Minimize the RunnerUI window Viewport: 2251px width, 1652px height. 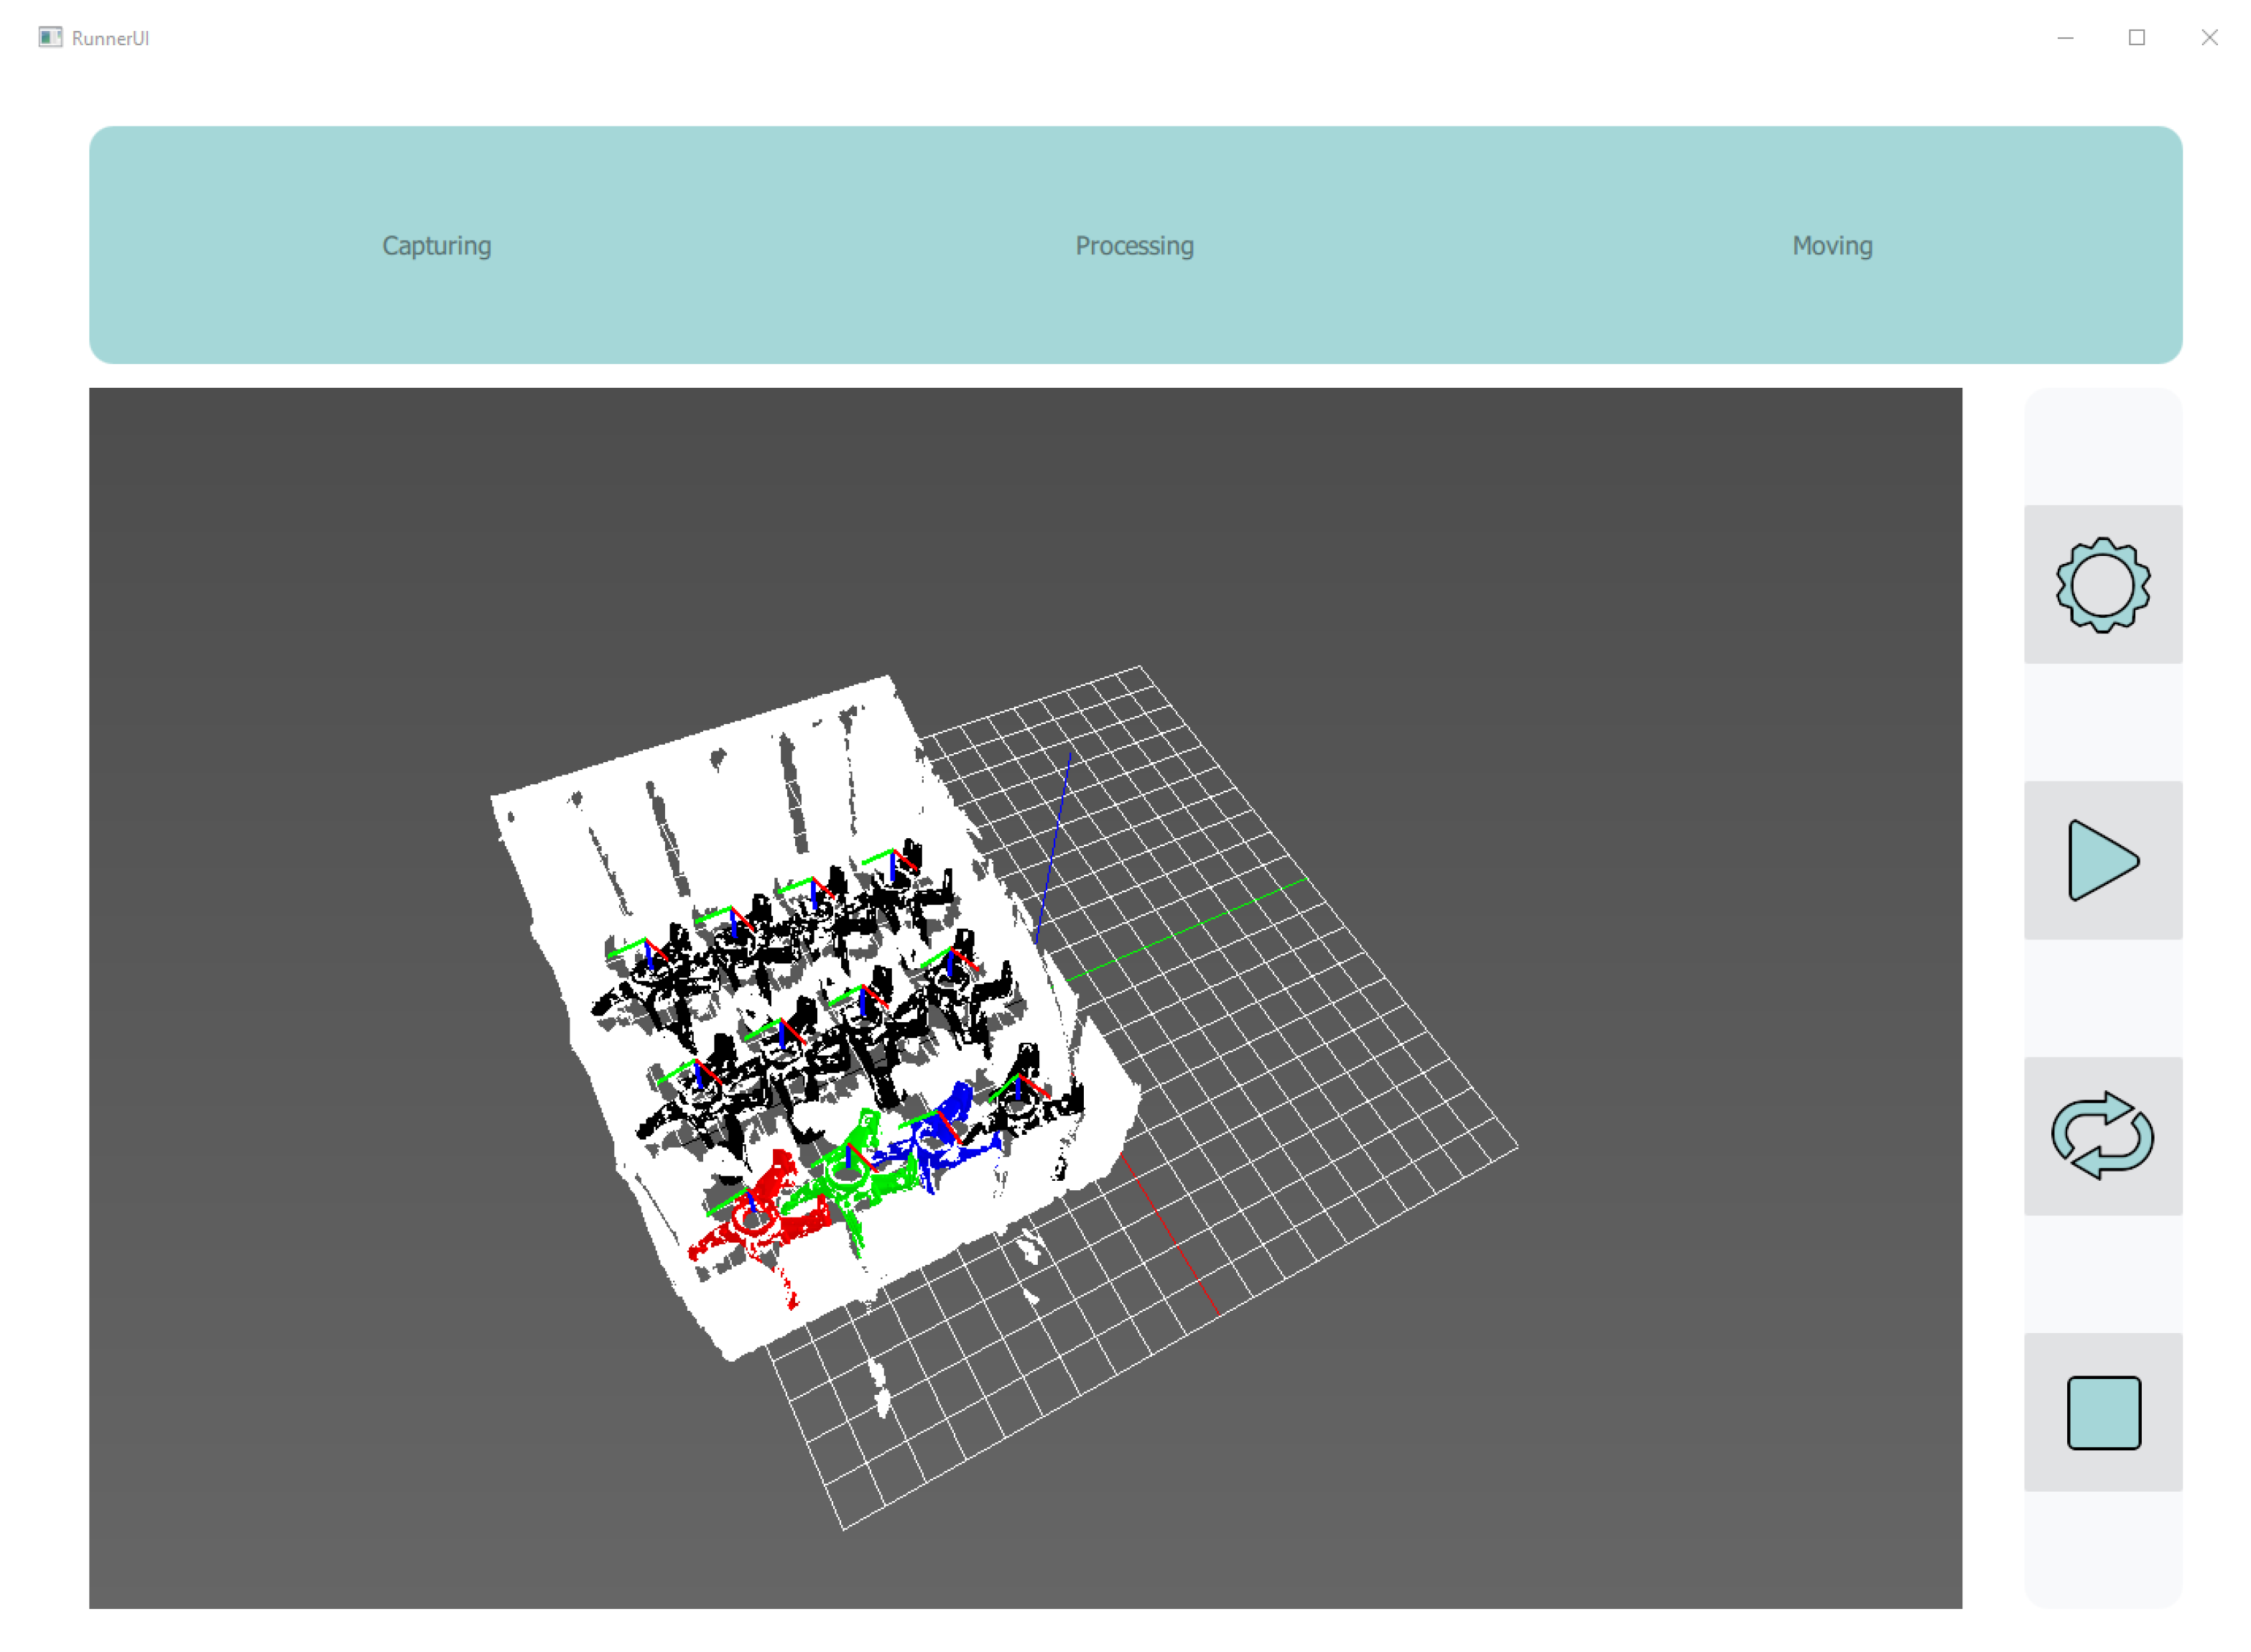coord(2064,38)
